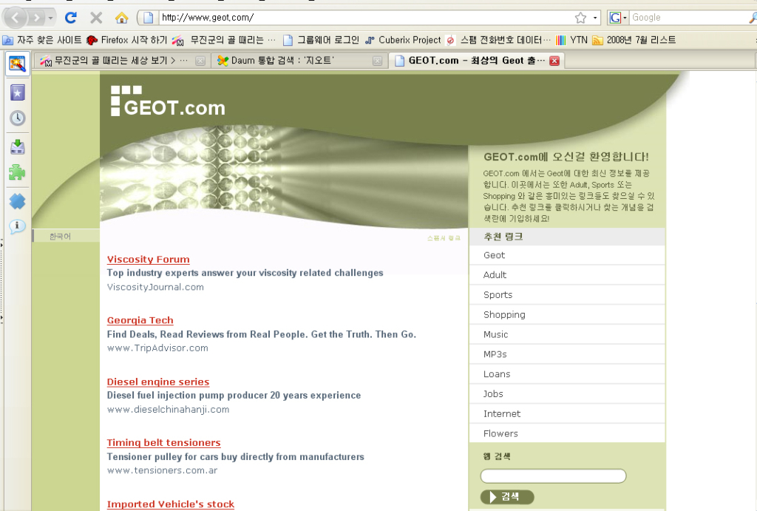Open the Downloads sidebar panel
This screenshot has width=757, height=511.
tap(18, 147)
